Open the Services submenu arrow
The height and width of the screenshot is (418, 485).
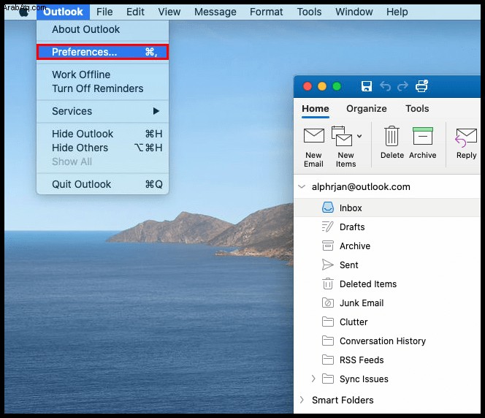coord(156,111)
